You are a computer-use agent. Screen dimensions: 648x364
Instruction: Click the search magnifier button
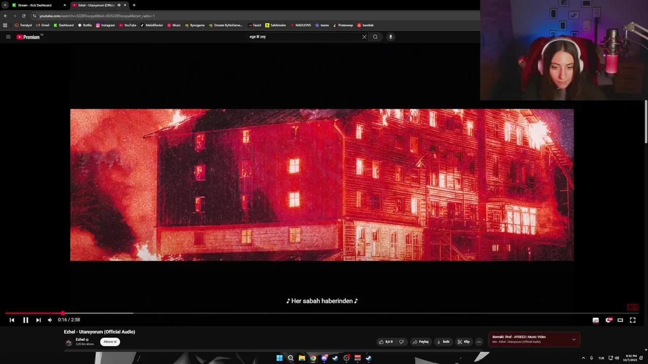(x=375, y=37)
